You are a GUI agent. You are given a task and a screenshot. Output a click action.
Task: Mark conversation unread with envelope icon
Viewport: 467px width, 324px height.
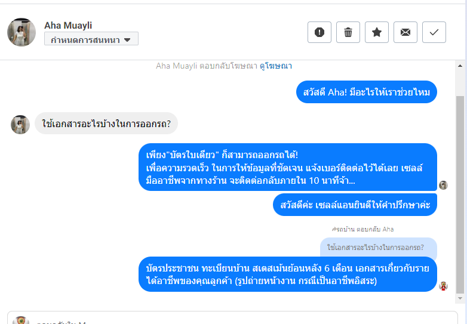click(x=405, y=32)
